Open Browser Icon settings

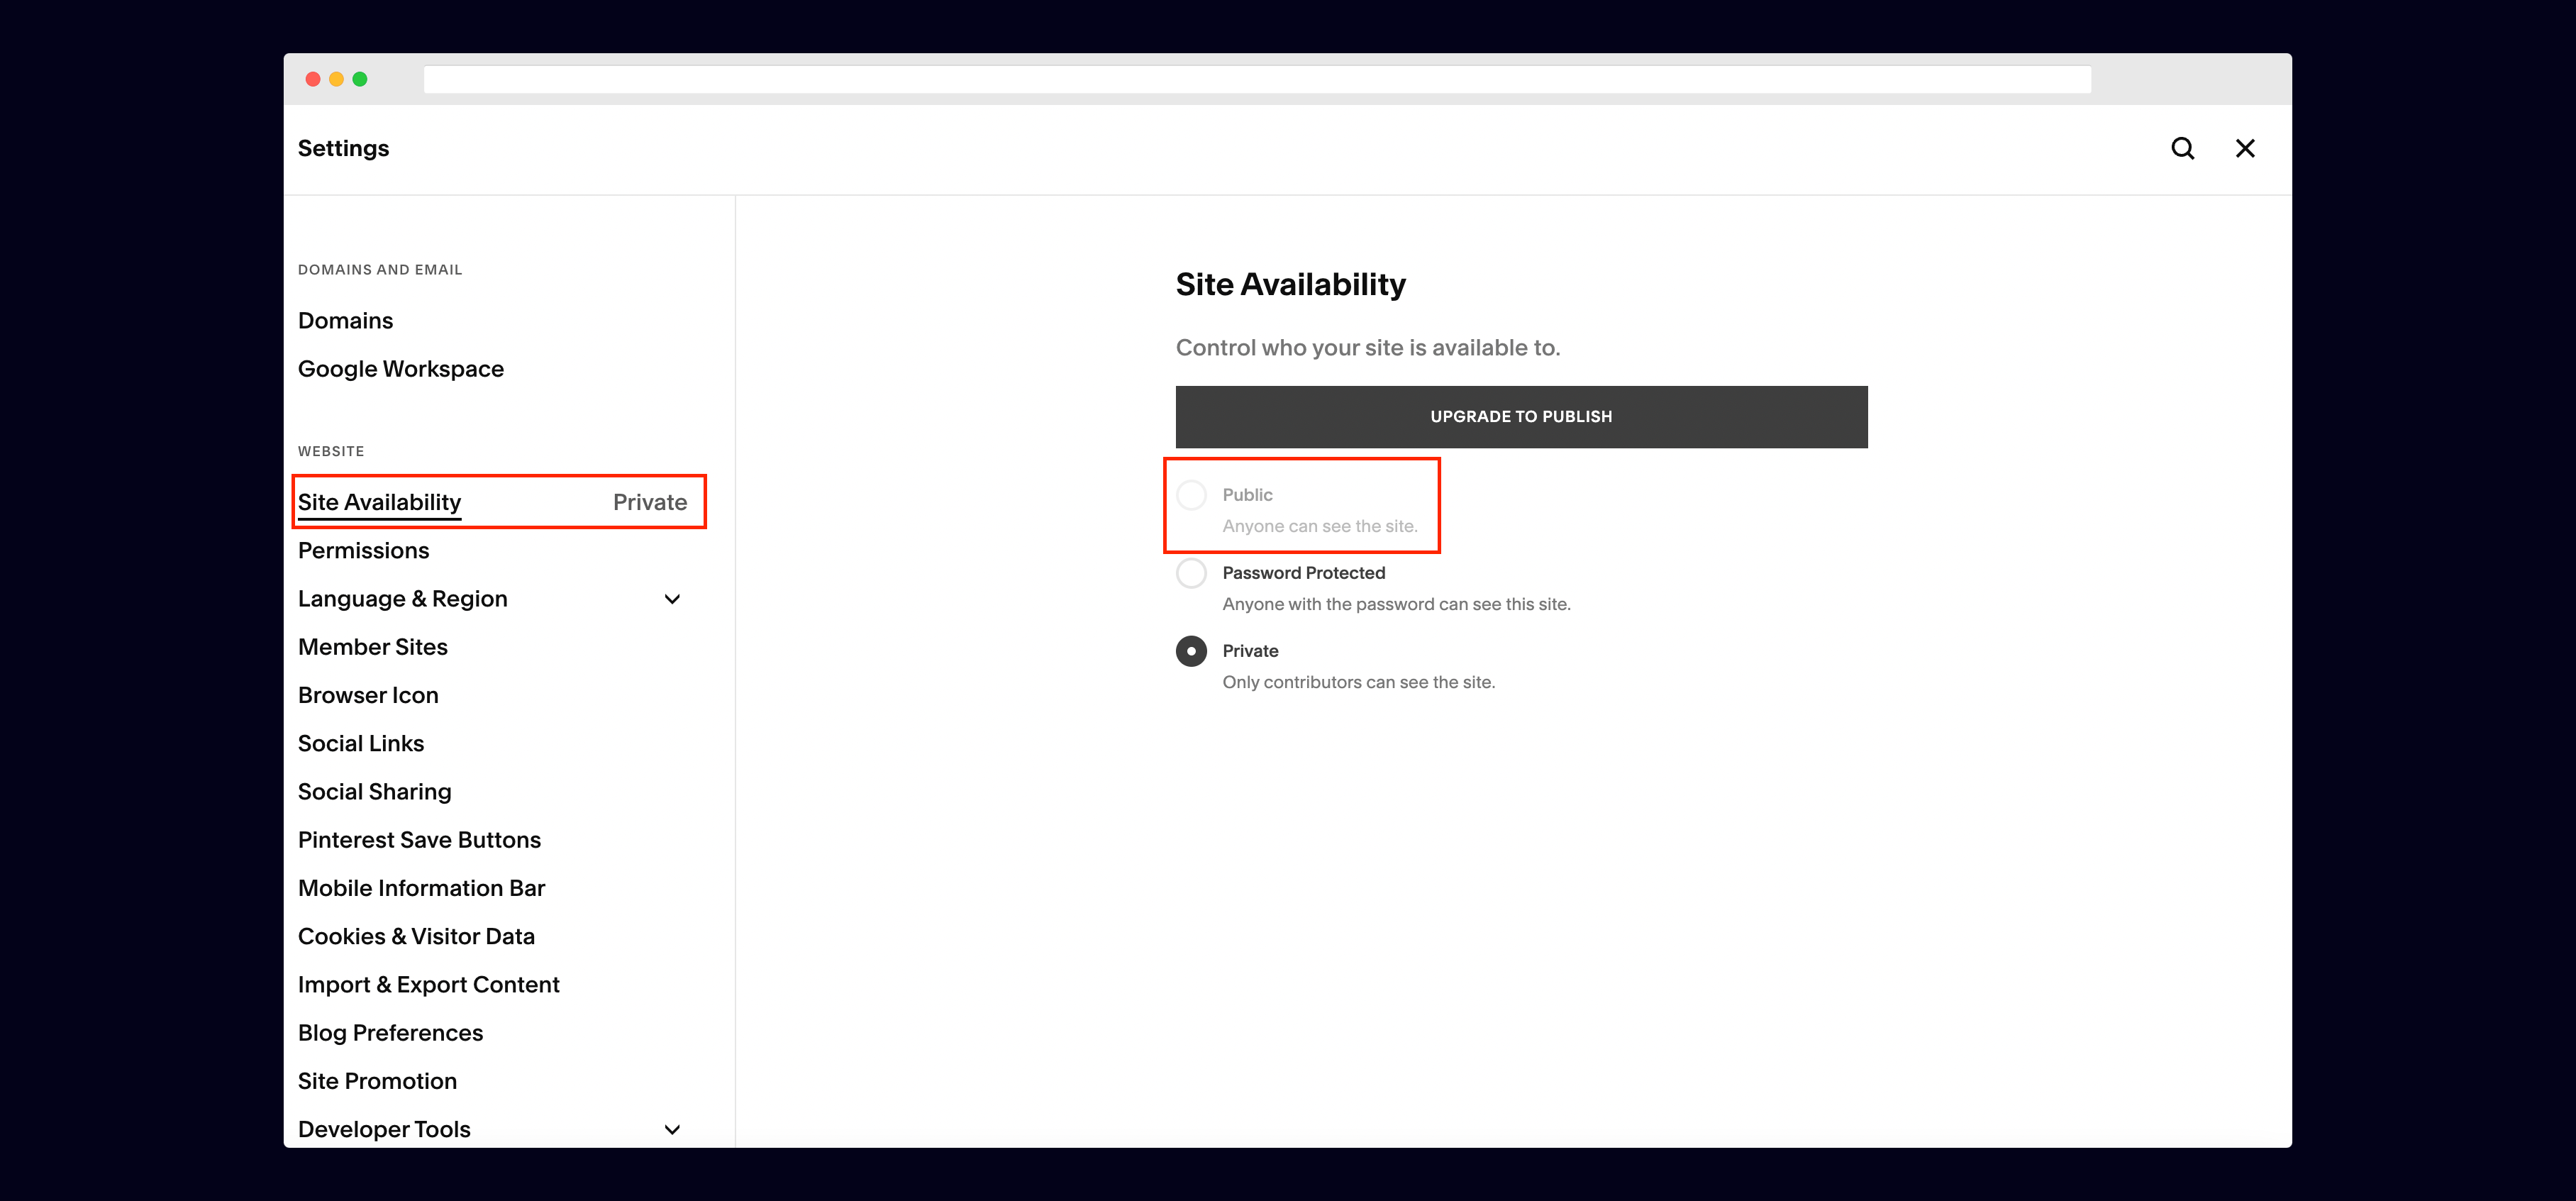(368, 695)
